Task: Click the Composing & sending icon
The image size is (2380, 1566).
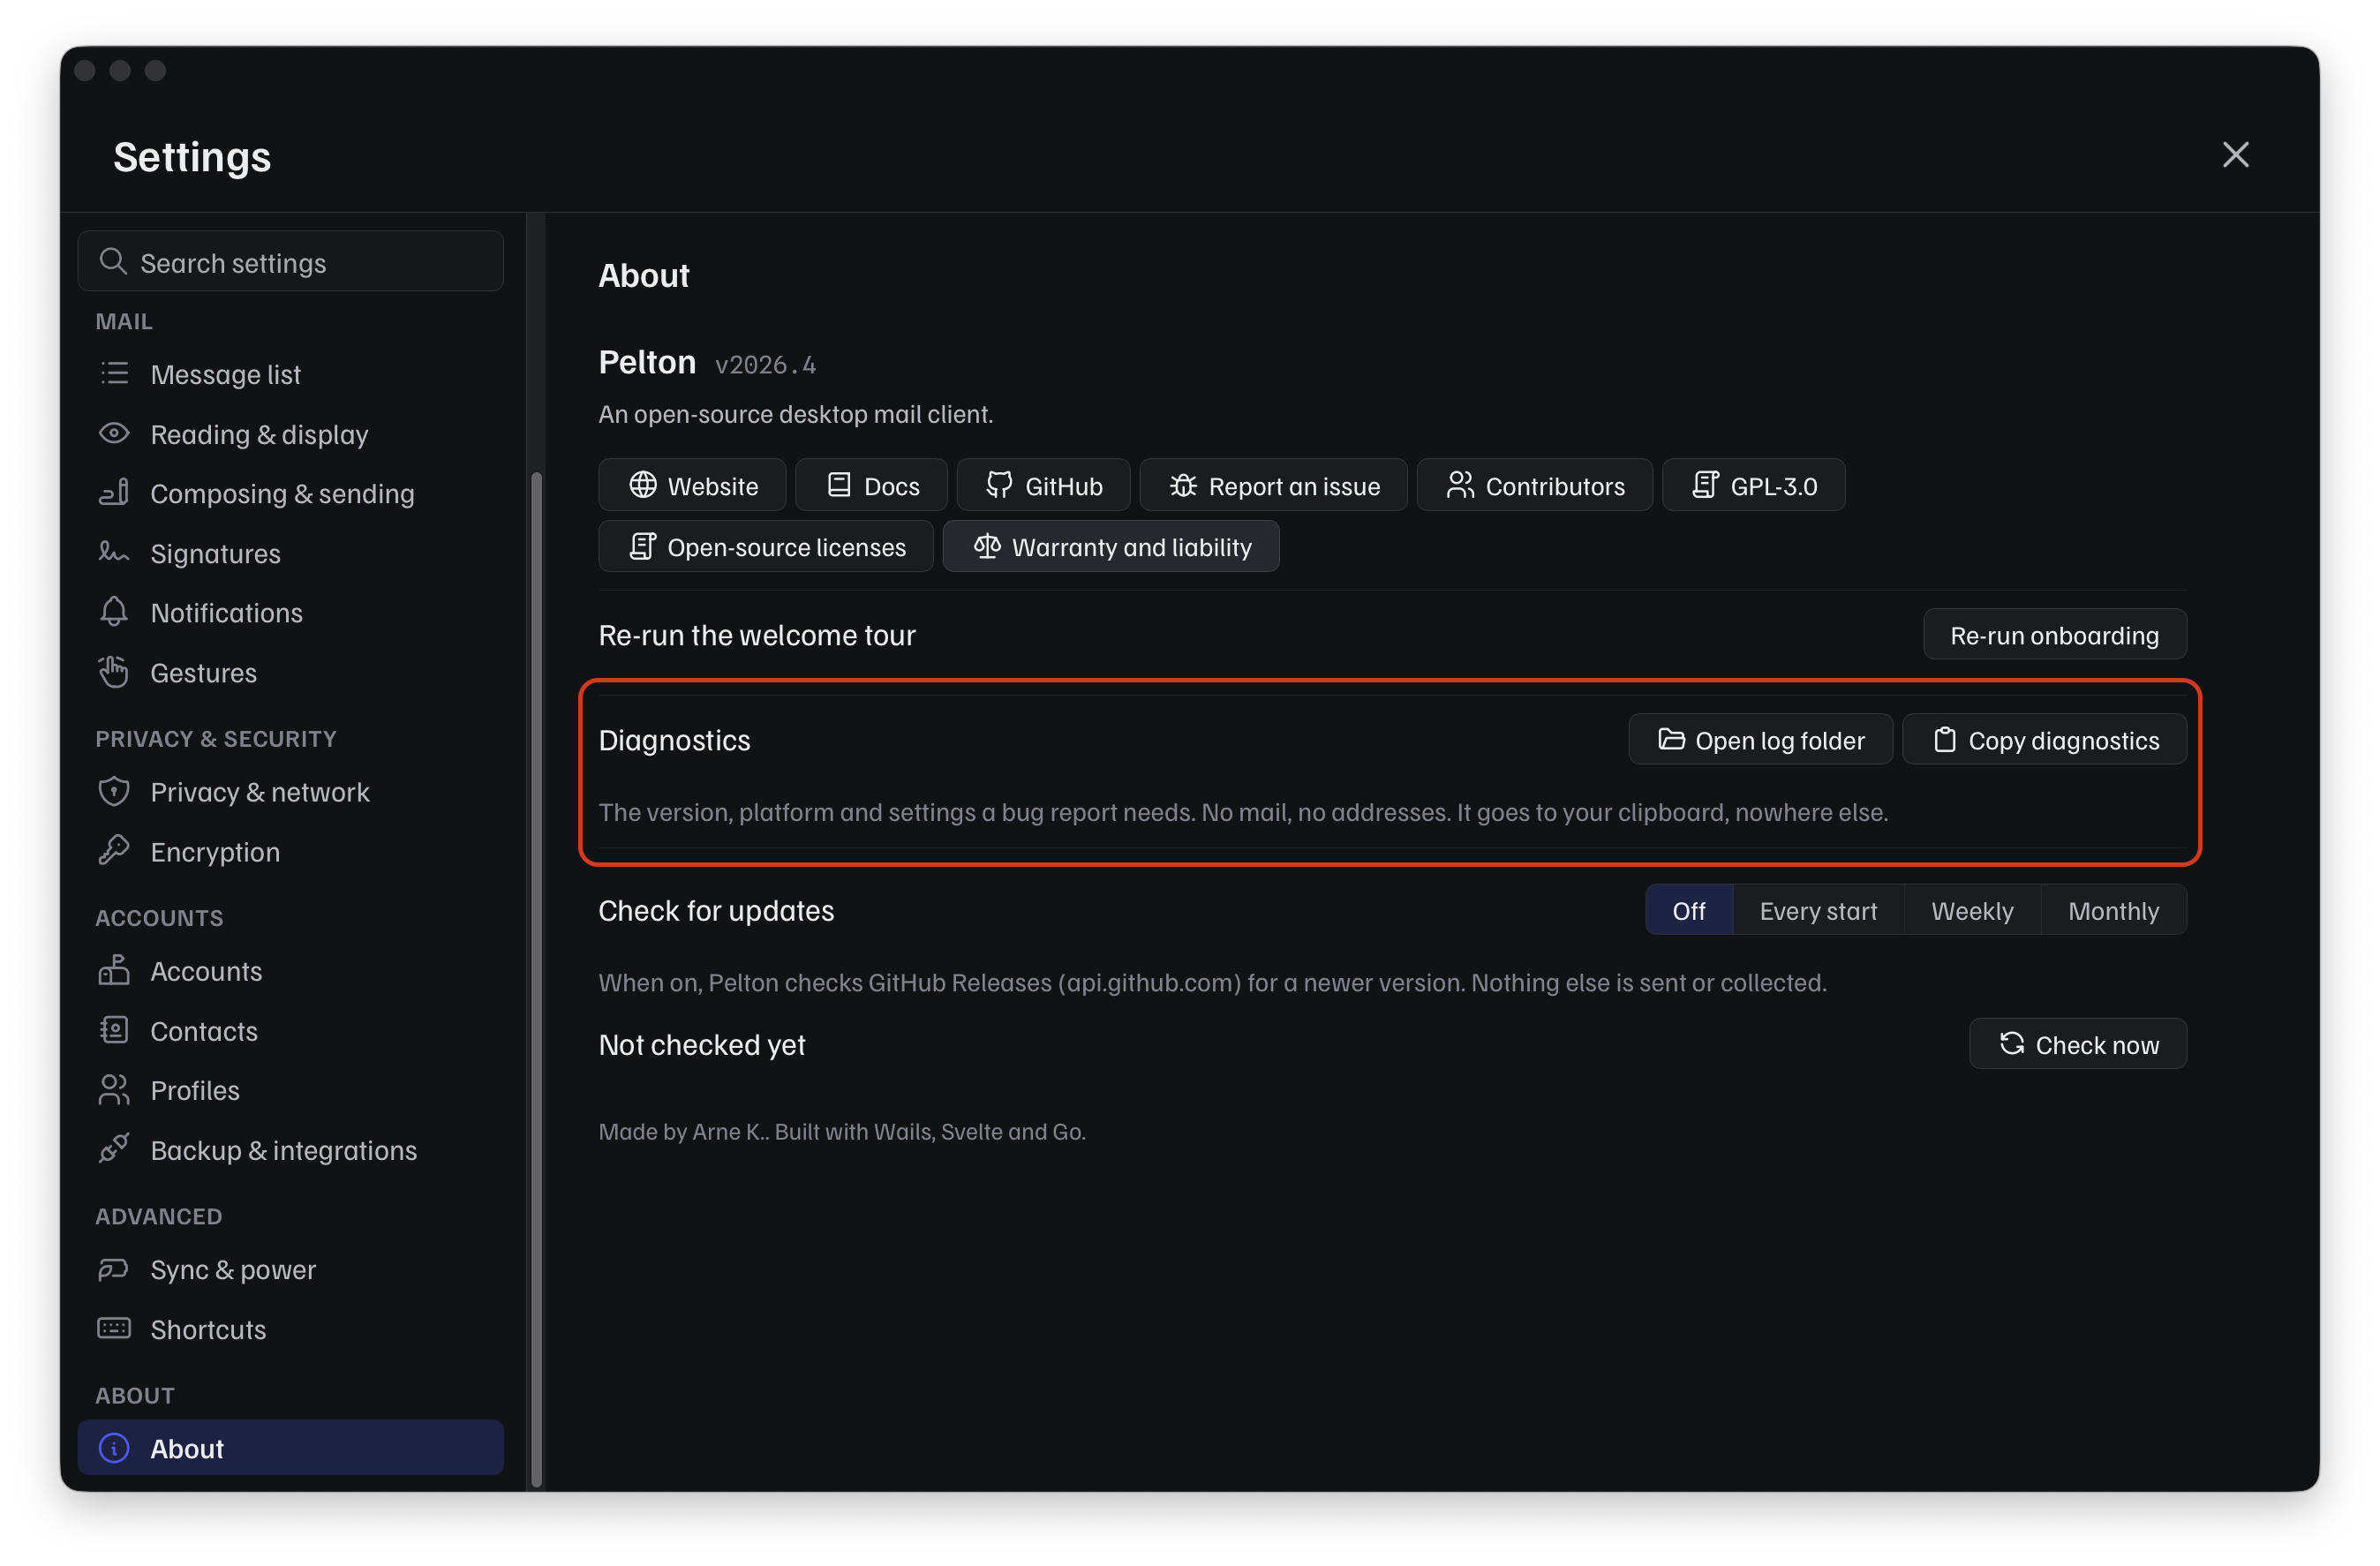Action: (x=114, y=492)
